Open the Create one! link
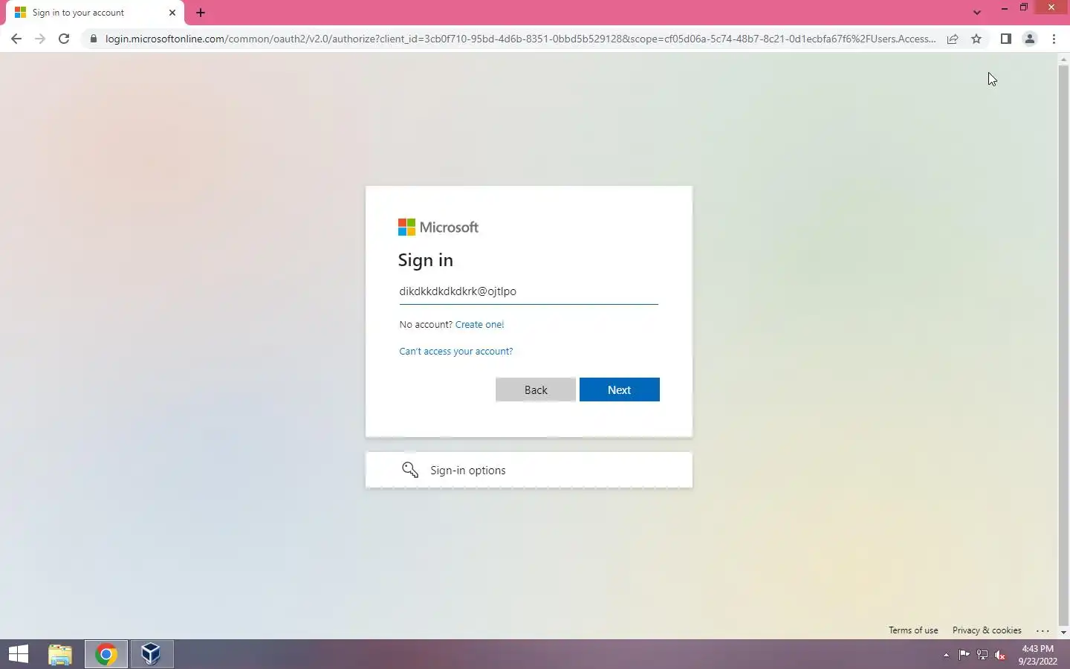The height and width of the screenshot is (669, 1070). (x=479, y=324)
